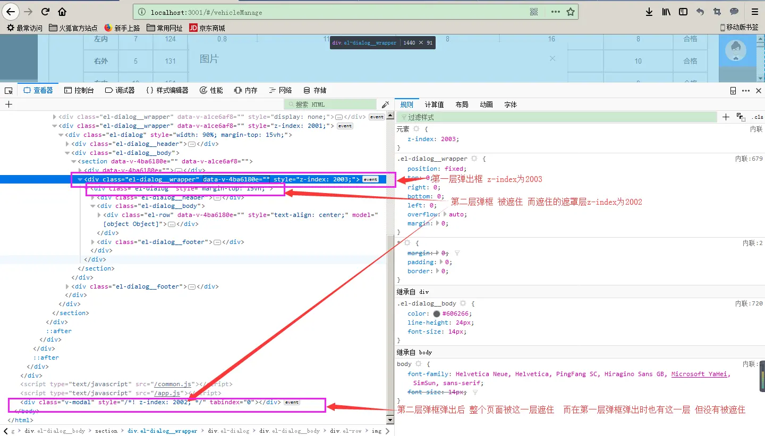The height and width of the screenshot is (436, 765).
Task: Toggle the .cls class panel
Action: [757, 117]
